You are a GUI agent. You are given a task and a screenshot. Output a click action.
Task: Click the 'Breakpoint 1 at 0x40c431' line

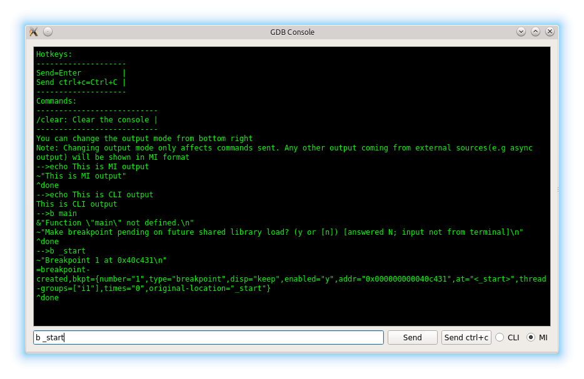[101, 260]
